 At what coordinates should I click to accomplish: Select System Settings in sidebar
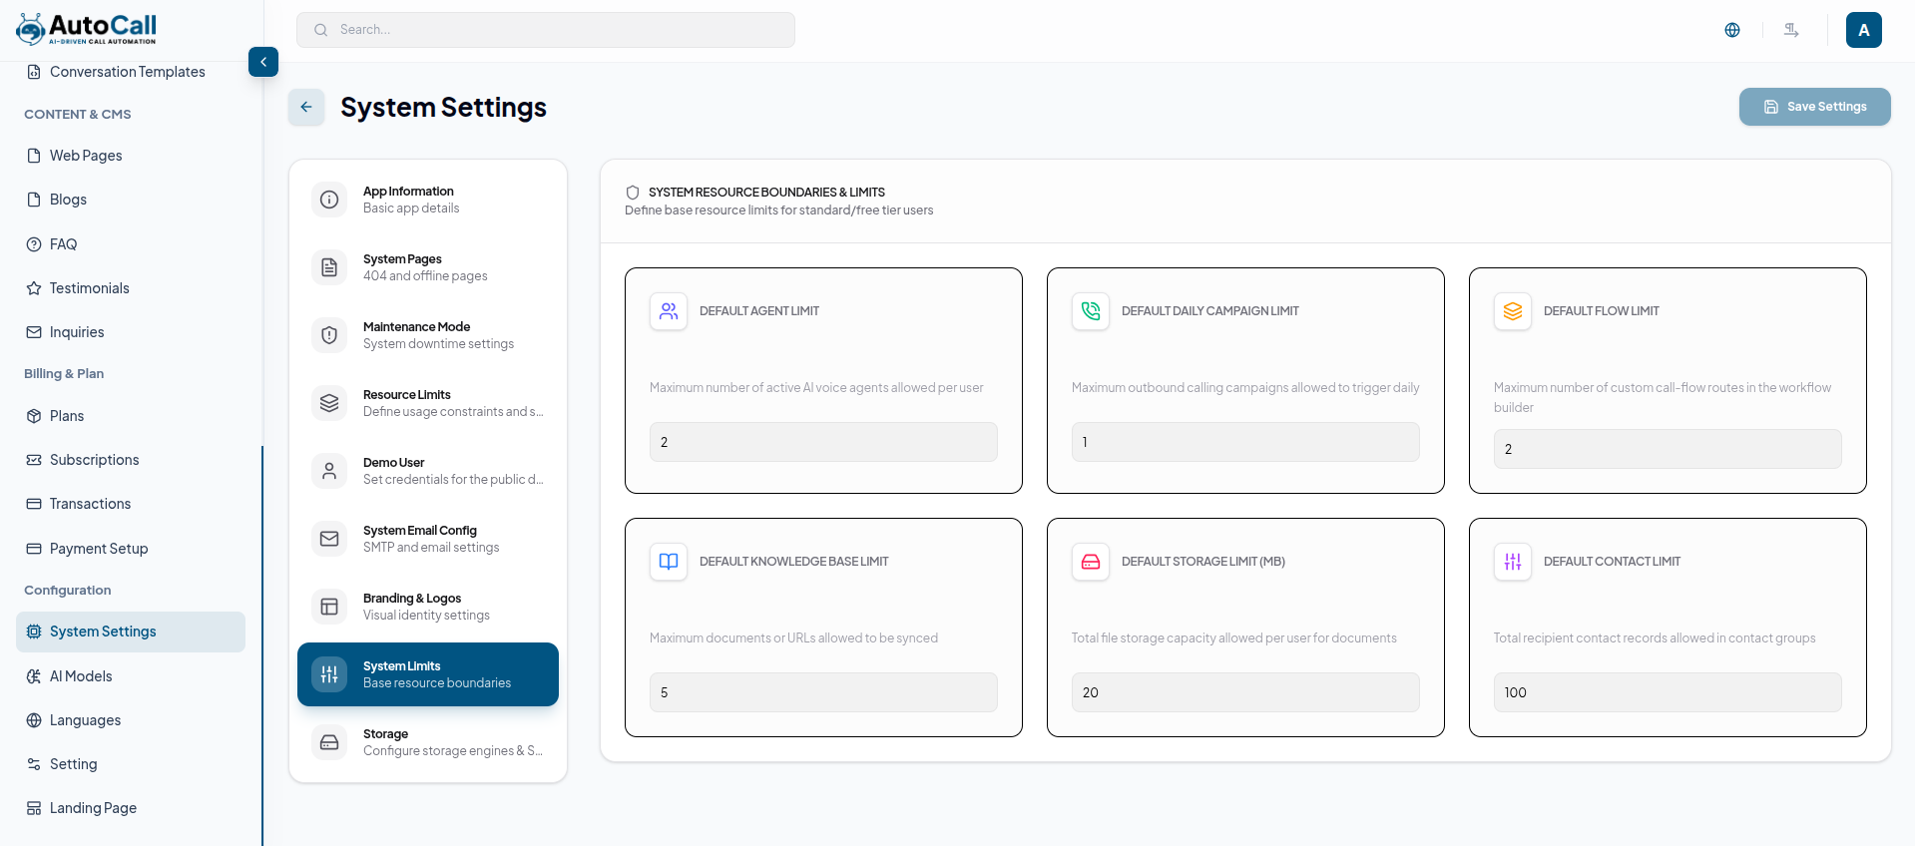[131, 632]
